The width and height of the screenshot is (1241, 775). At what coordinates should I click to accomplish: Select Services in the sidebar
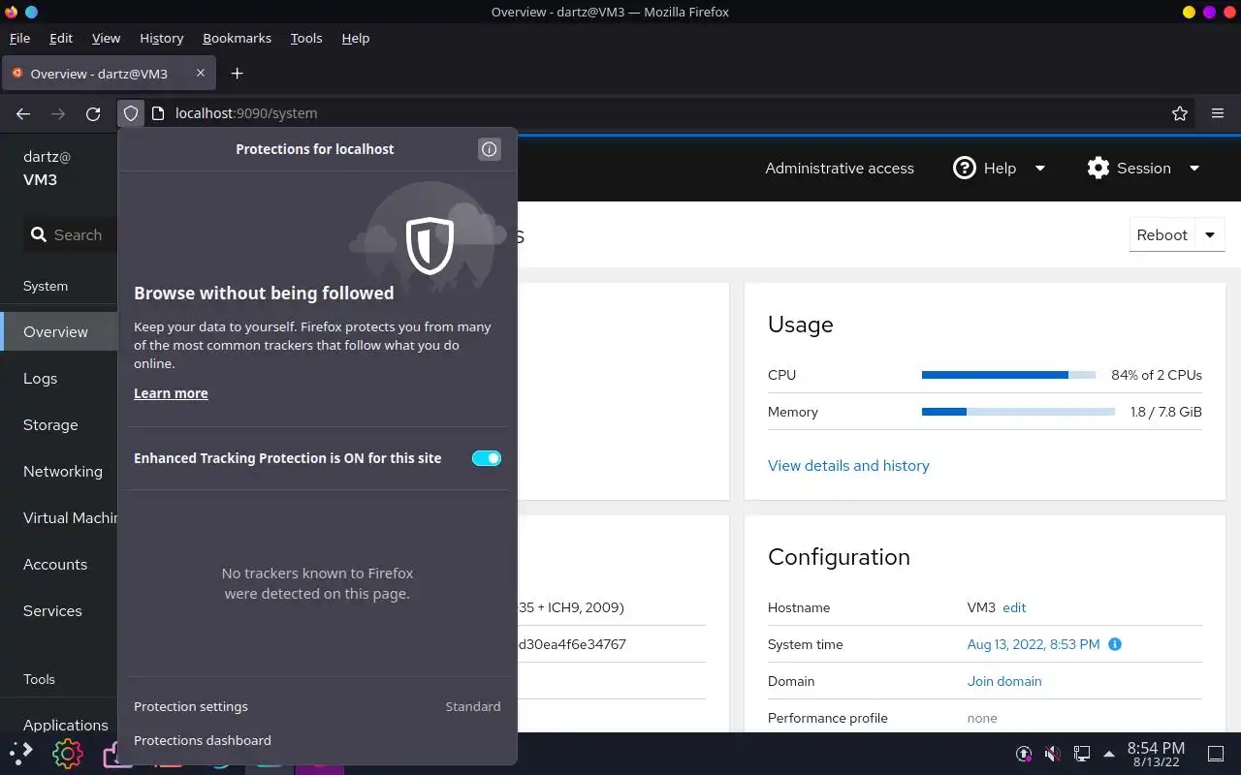click(x=59, y=610)
